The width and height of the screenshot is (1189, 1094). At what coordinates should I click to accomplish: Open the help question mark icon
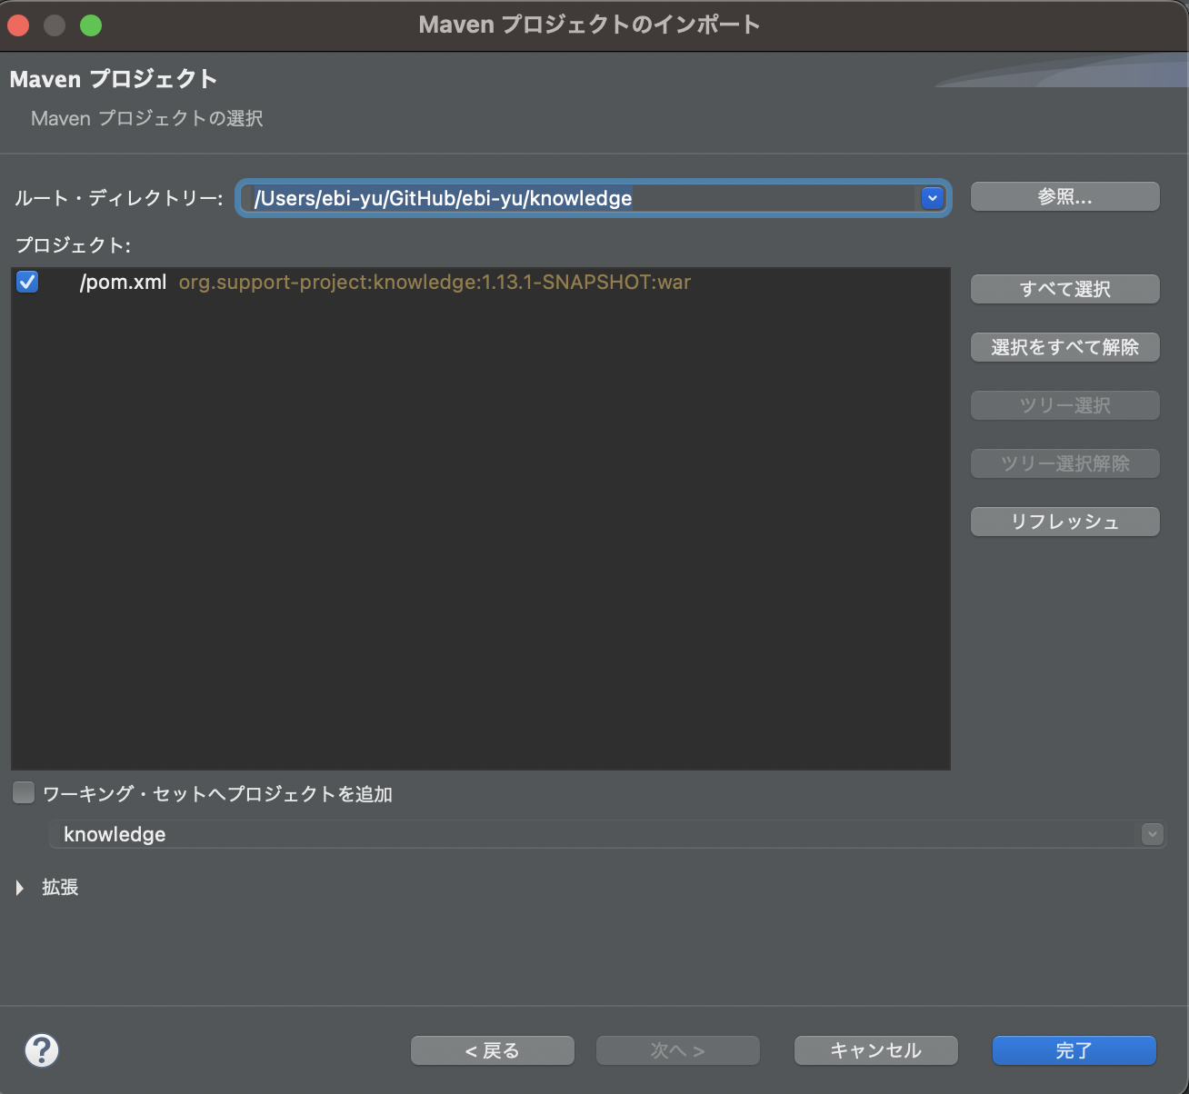41,1050
